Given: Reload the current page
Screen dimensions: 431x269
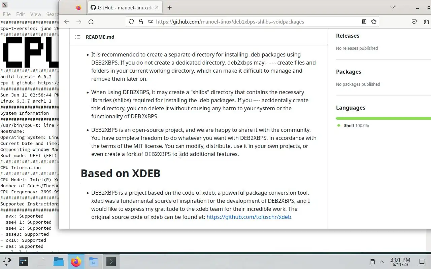Looking at the screenshot, I should (91, 22).
